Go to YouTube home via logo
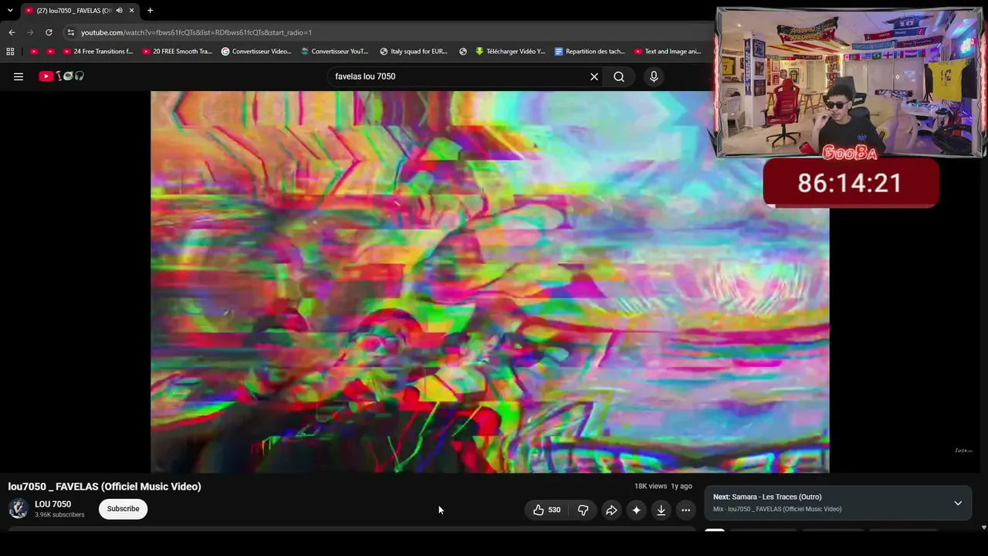Viewport: 988px width, 556px height. click(62, 76)
